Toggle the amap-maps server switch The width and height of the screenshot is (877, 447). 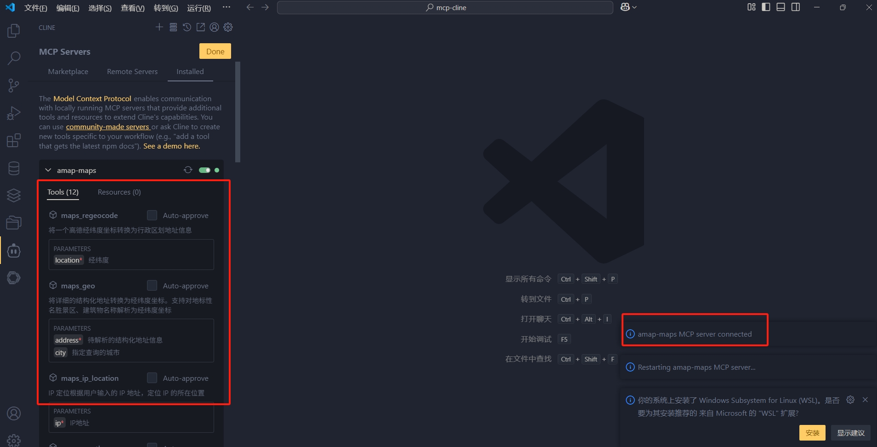(204, 170)
